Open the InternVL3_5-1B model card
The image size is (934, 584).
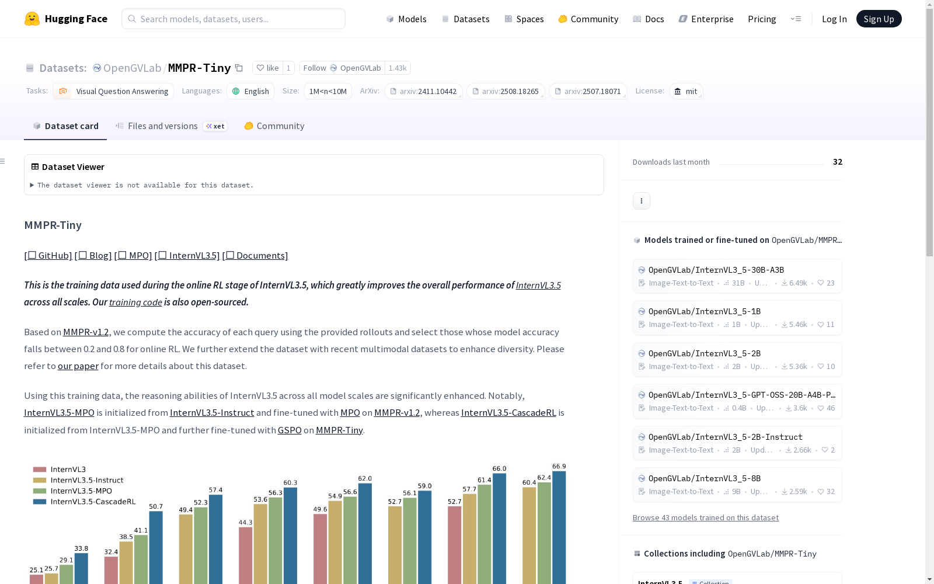click(x=737, y=318)
